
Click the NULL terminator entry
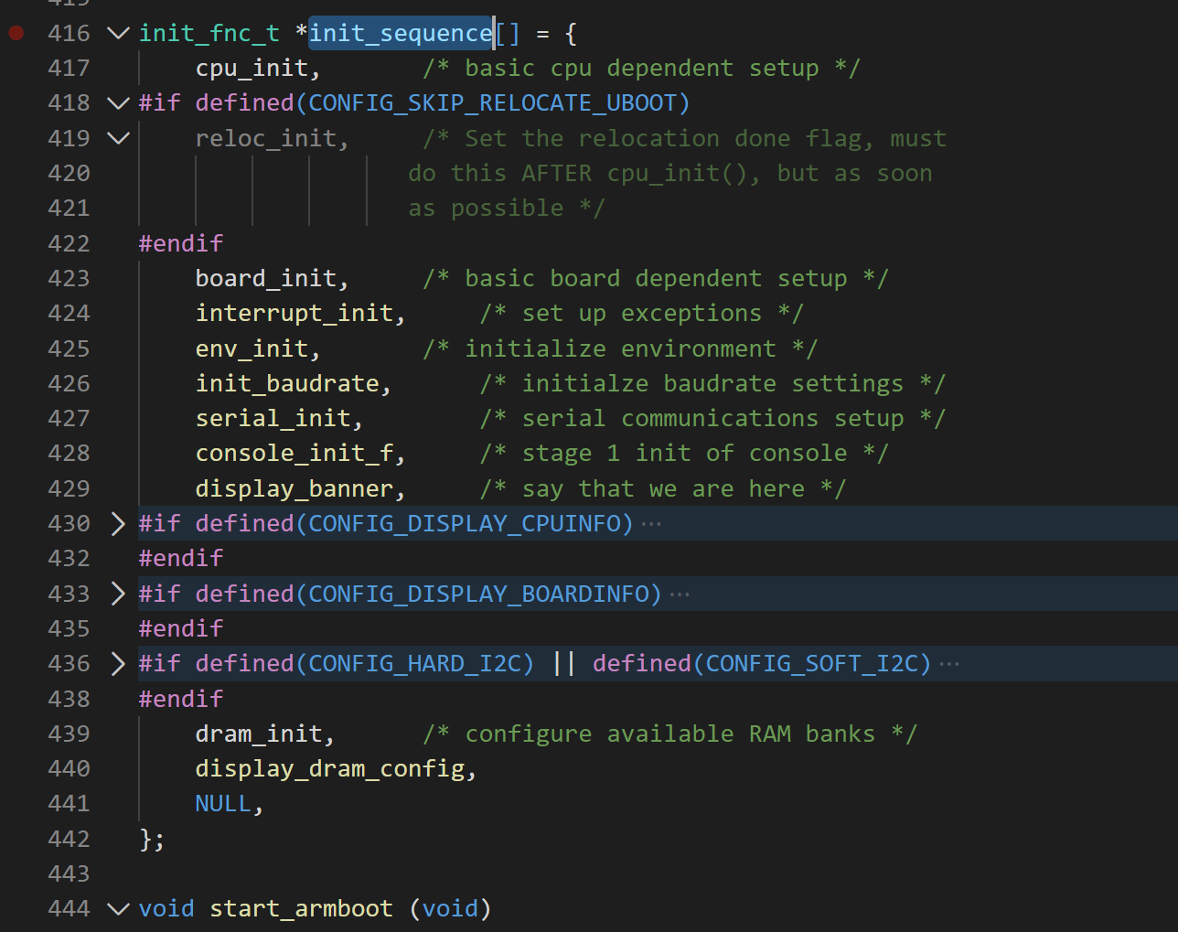[223, 803]
